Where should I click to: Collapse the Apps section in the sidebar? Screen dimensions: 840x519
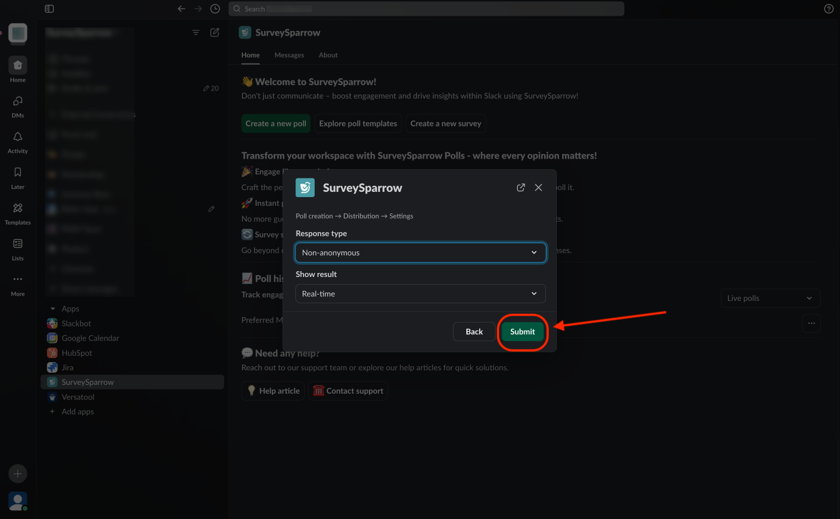(x=53, y=308)
